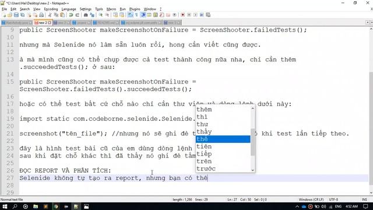Toggle Show All Characters pilcrow icon

click(136, 15)
